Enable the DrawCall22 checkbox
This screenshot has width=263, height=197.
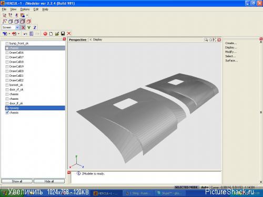[x=7, y=80]
